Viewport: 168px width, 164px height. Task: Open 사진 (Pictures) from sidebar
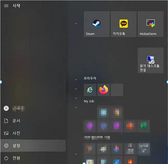pyautogui.click(x=33, y=133)
